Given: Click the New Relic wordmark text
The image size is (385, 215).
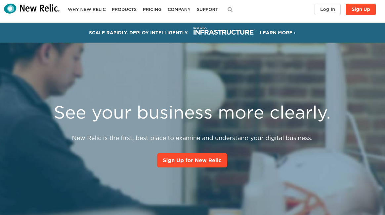Looking at the screenshot, I should [39, 8].
